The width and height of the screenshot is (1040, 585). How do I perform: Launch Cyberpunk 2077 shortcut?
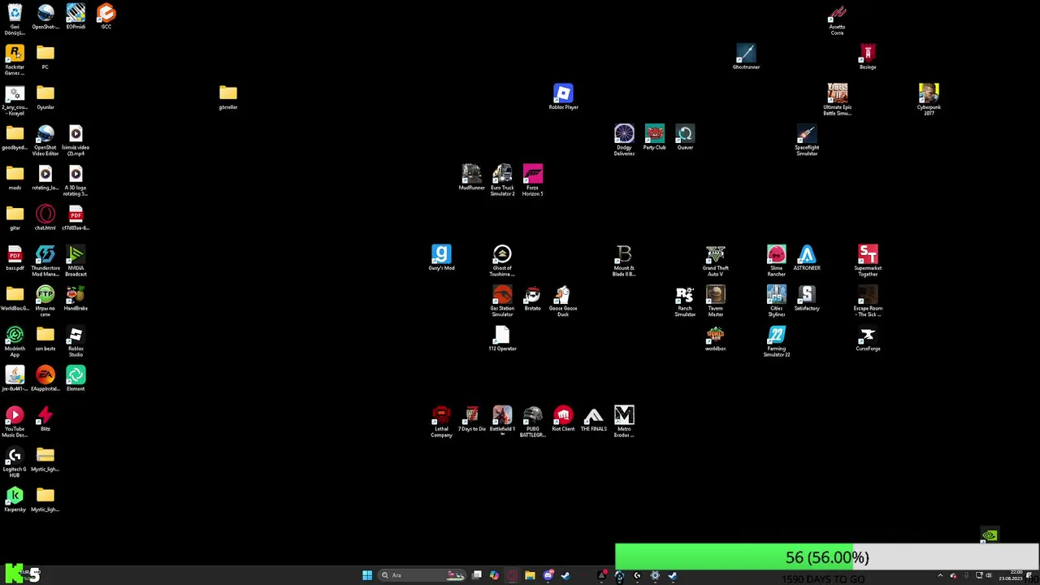[x=929, y=100]
